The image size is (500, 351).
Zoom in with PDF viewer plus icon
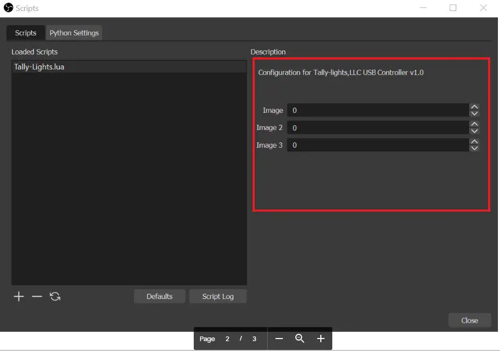click(x=321, y=339)
